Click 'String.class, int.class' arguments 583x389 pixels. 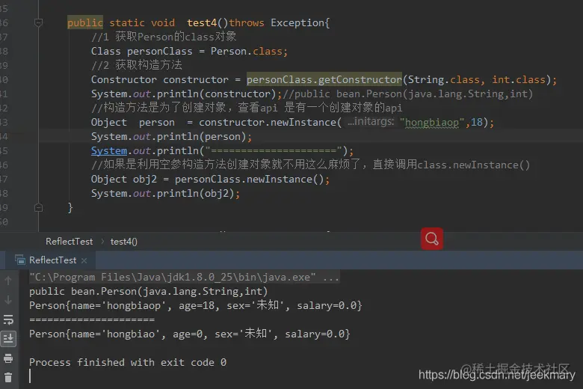click(x=477, y=79)
